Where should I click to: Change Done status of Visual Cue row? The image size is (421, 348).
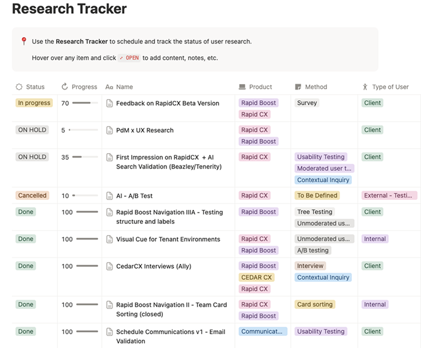26,239
